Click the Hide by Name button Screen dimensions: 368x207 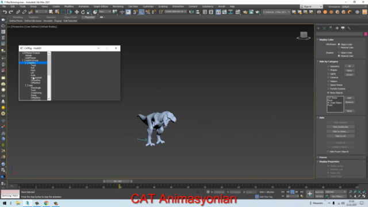pyautogui.click(x=340, y=132)
